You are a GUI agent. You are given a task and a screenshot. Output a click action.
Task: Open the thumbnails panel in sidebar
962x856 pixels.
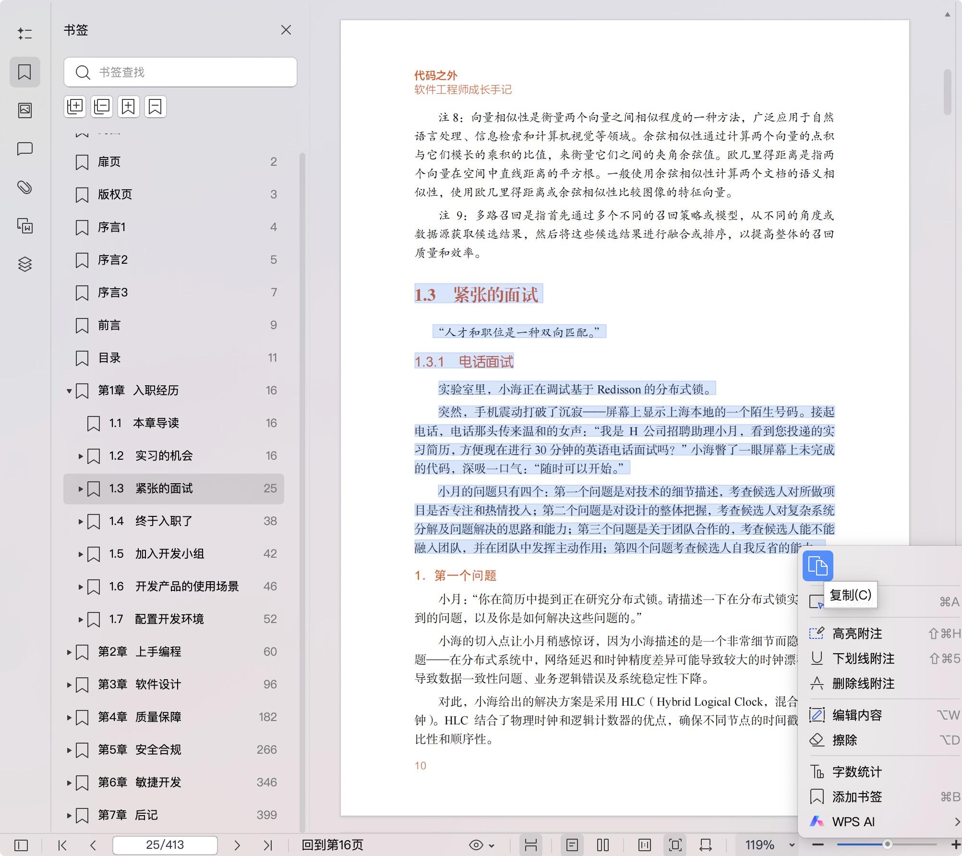click(x=25, y=110)
